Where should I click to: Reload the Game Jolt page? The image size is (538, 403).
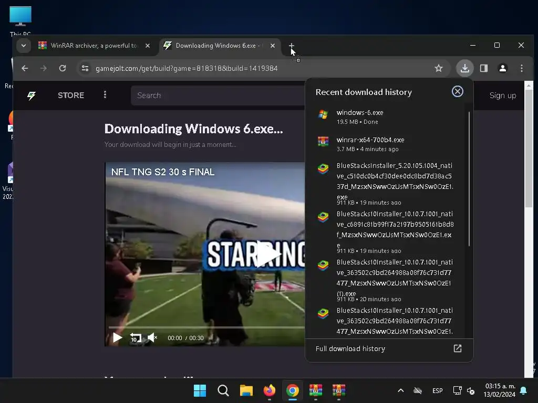[63, 68]
